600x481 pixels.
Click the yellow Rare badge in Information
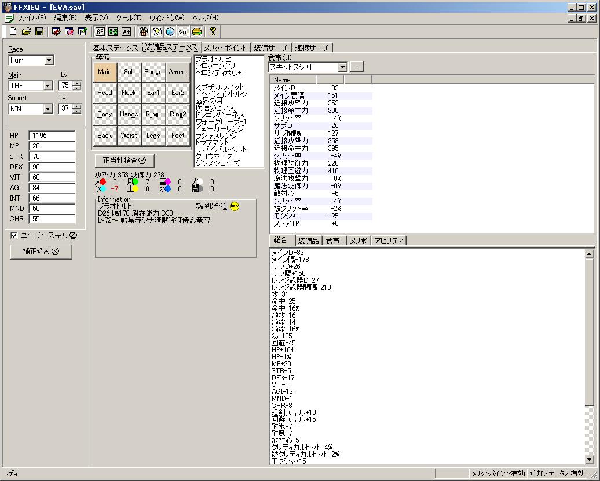(x=235, y=206)
